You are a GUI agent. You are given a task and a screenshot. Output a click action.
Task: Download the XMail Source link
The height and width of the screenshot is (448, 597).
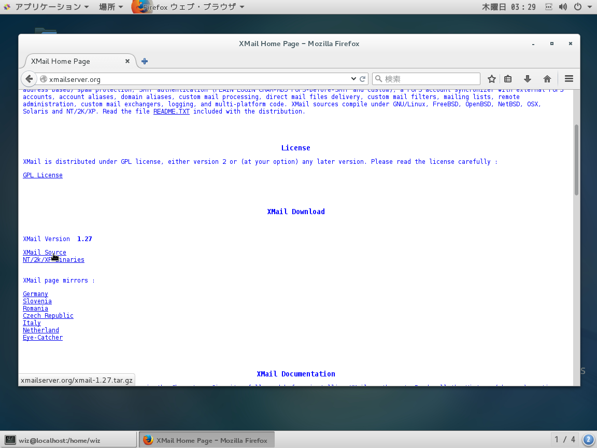[x=45, y=252]
